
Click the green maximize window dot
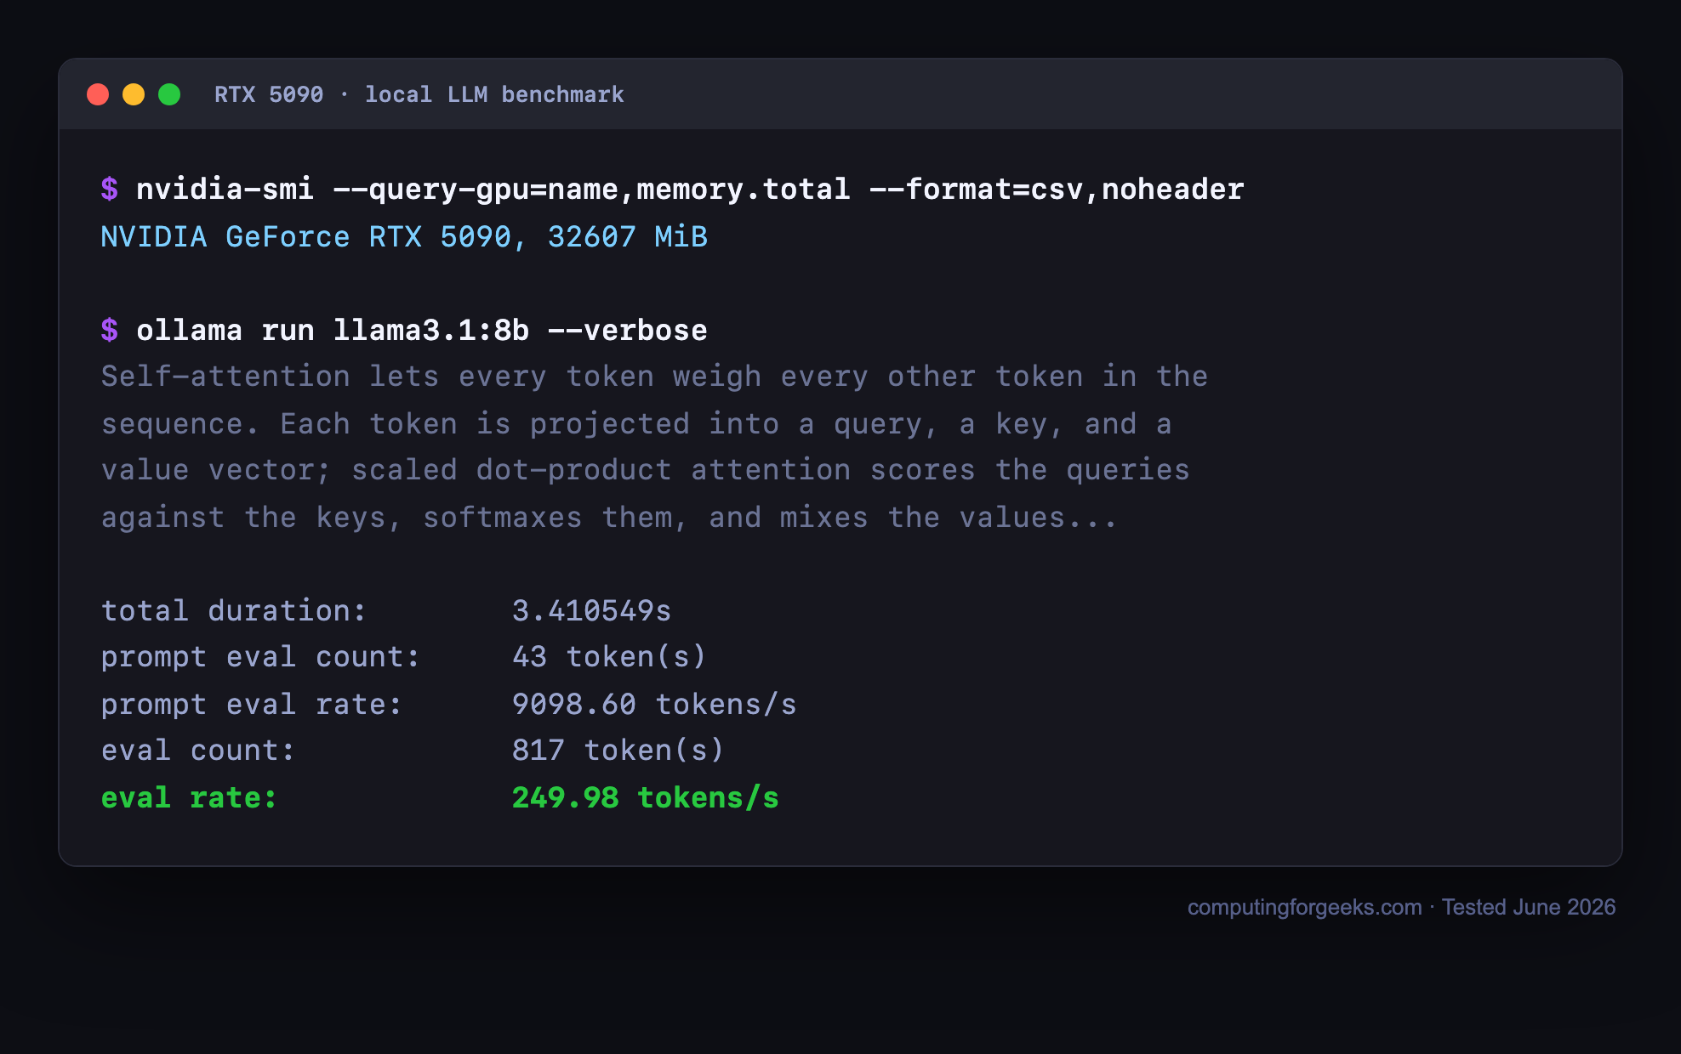[x=169, y=94]
